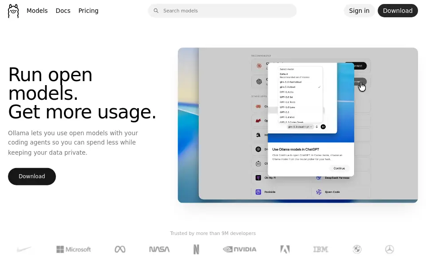Click the Meta logo
Viewport: 426px width, 266px height.
coord(120,249)
